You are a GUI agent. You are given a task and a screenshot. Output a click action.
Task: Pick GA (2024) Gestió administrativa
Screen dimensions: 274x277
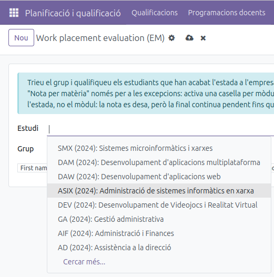click(x=159, y=219)
